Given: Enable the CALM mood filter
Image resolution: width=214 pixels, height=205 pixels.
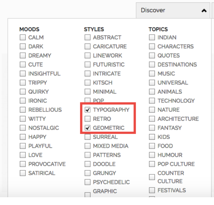Looking at the screenshot, I should [23, 37].
